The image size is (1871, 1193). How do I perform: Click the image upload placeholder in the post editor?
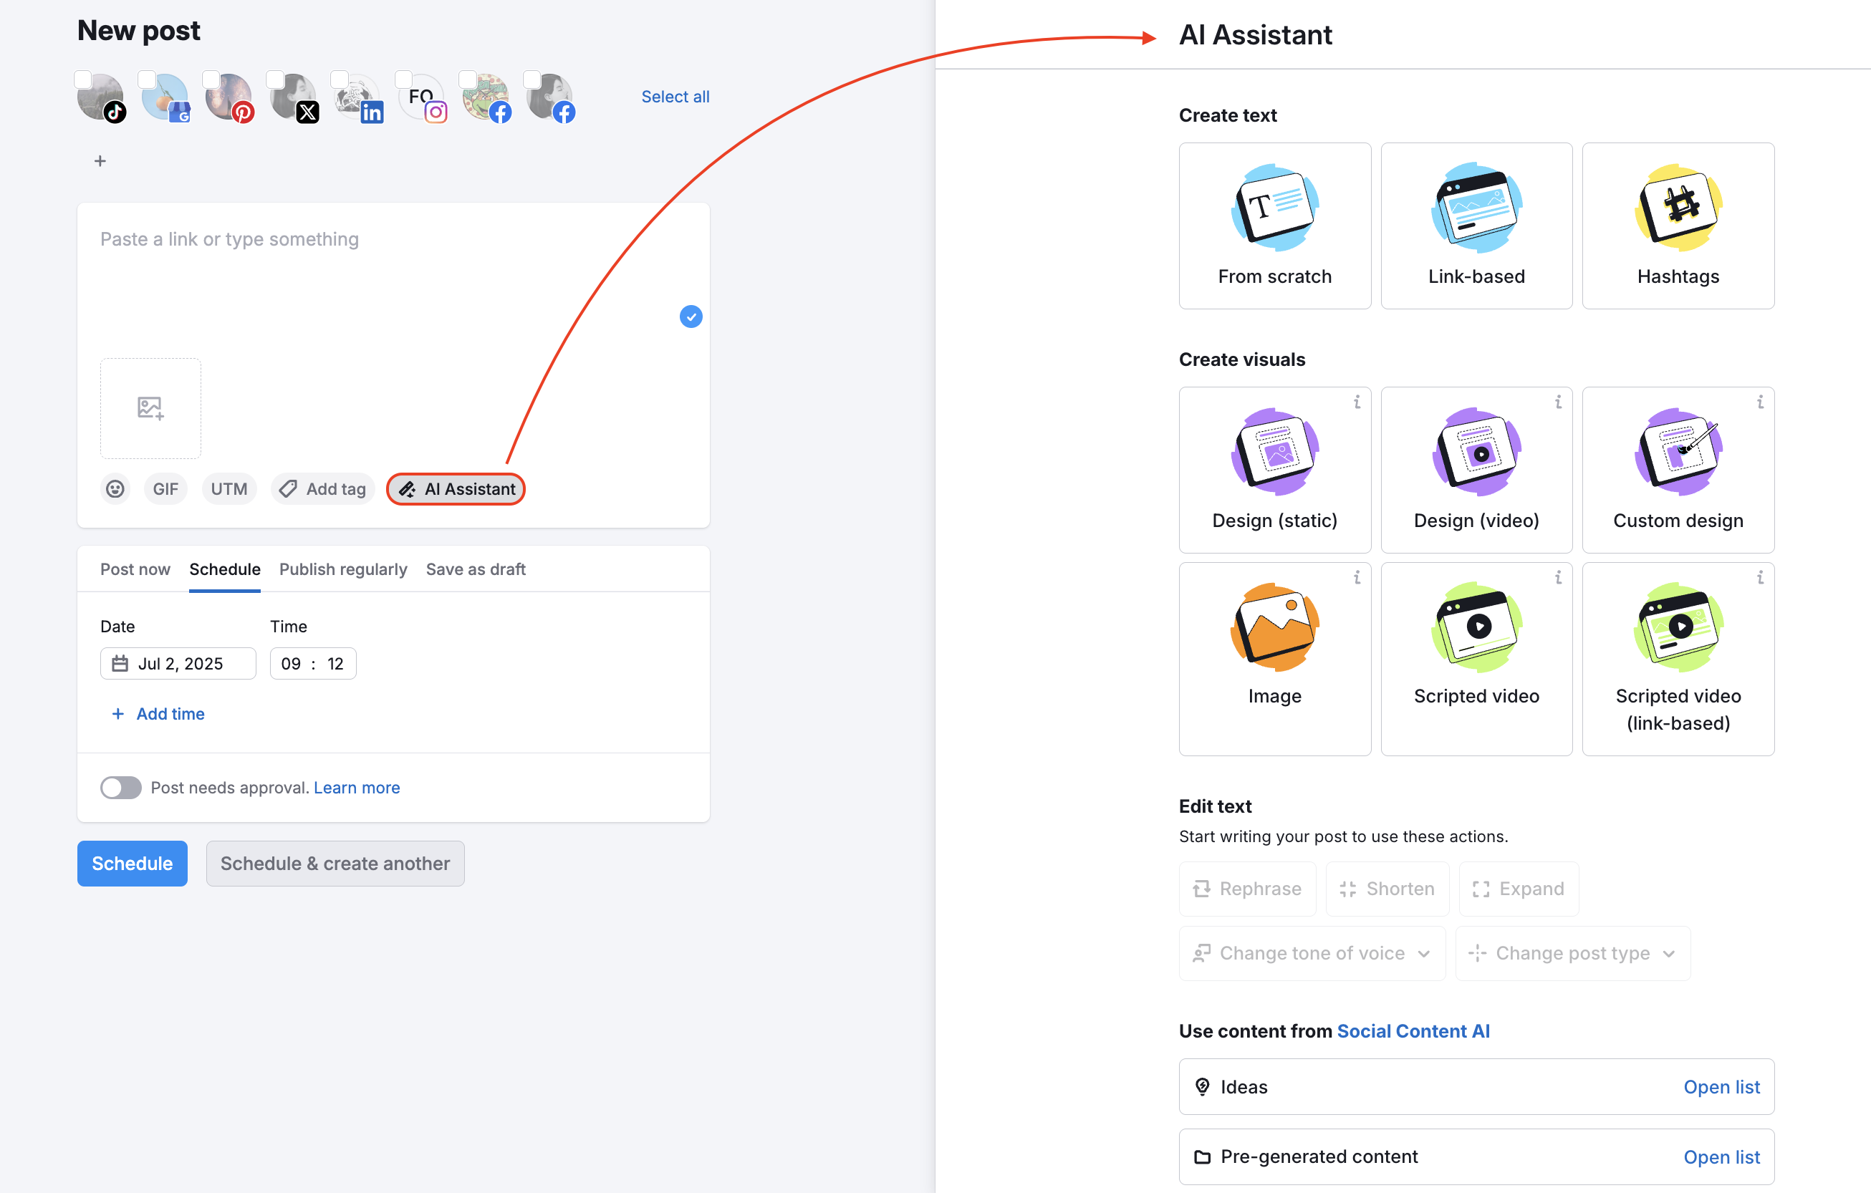150,409
